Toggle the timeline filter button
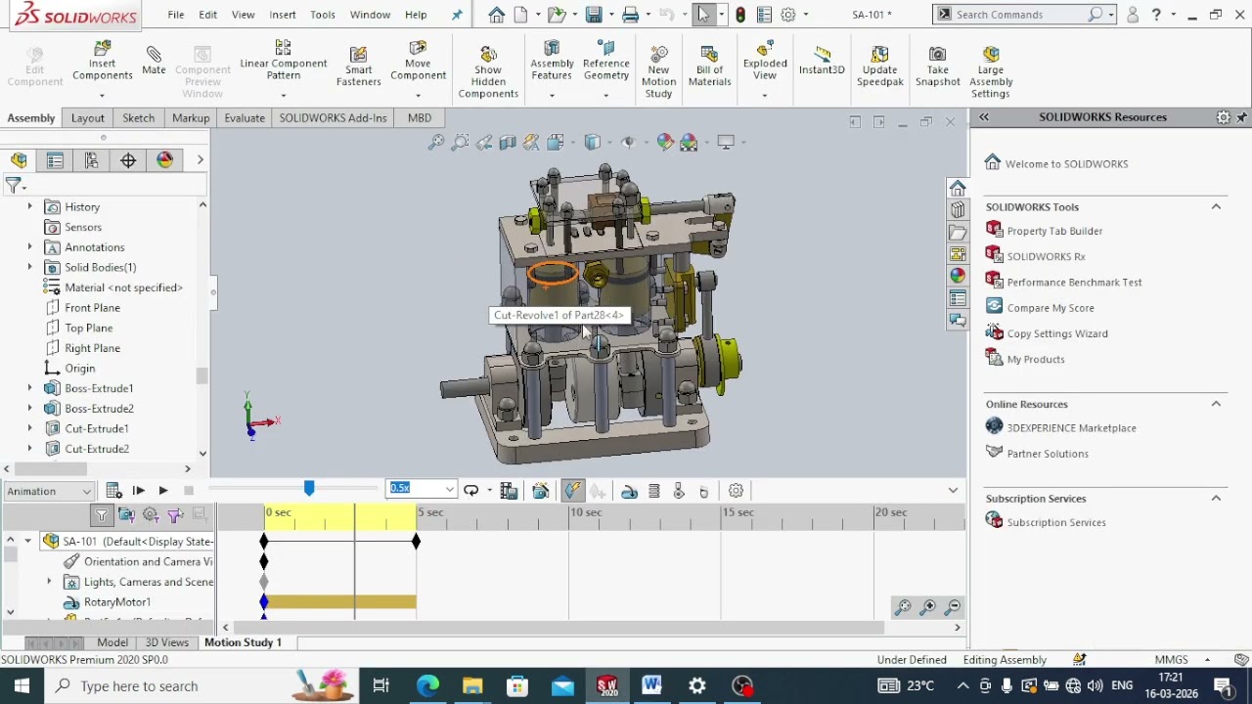 pos(102,514)
